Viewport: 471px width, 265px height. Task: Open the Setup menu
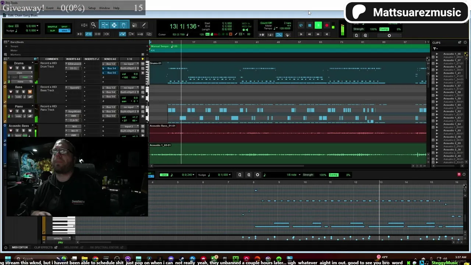(92, 8)
